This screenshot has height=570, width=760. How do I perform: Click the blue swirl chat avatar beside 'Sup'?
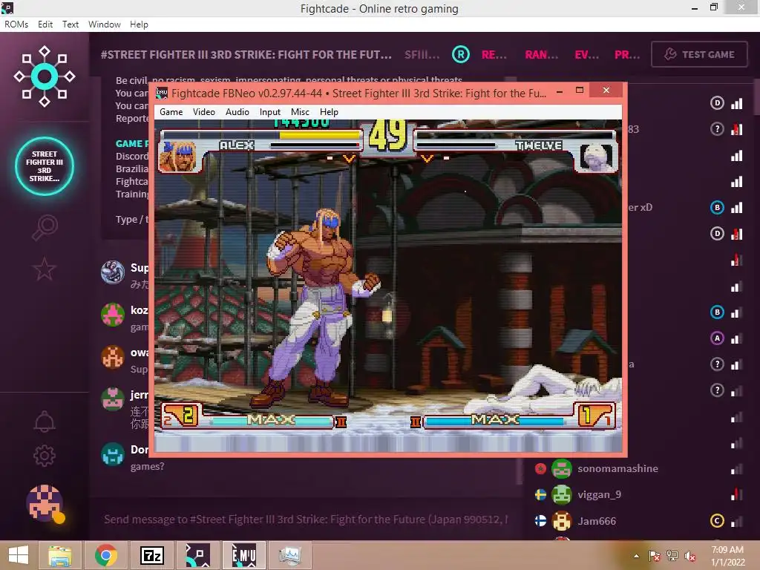point(113,272)
